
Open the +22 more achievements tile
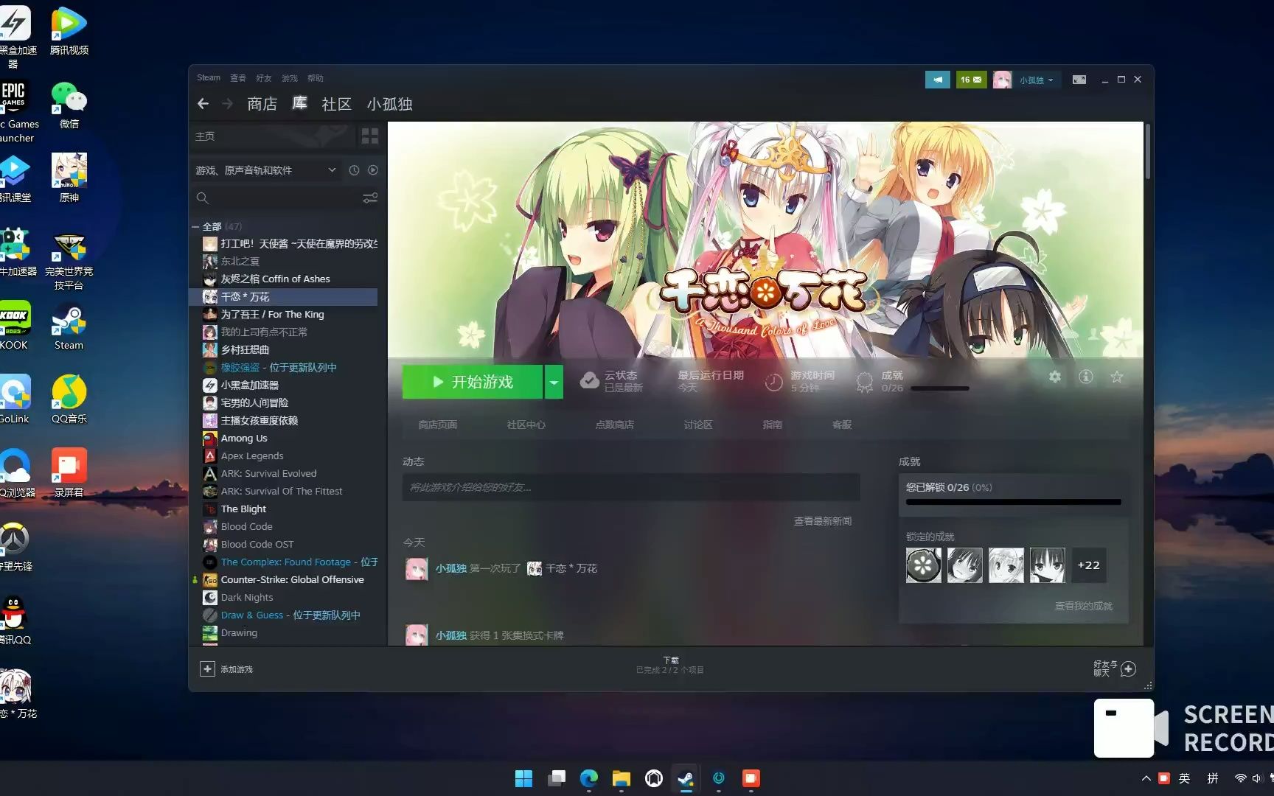1088,565
